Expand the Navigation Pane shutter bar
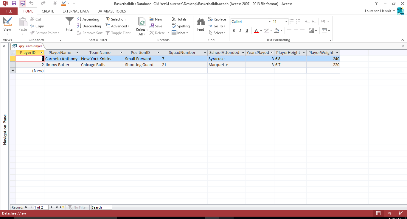 pyautogui.click(x=4, y=46)
